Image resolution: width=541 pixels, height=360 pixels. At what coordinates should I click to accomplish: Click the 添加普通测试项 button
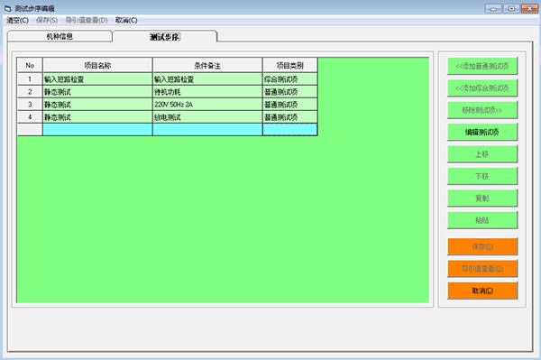pos(482,66)
